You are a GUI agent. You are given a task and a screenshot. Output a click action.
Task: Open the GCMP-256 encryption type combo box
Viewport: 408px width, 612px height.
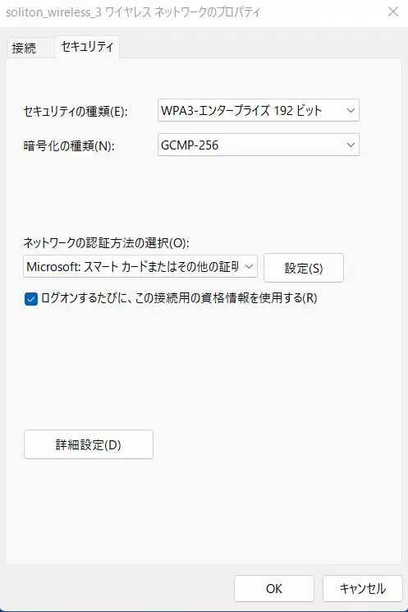coord(259,145)
